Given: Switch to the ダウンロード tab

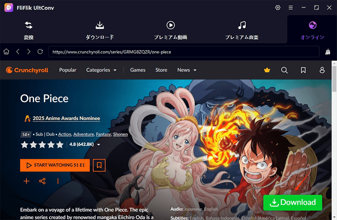Looking at the screenshot, I should pos(100,30).
